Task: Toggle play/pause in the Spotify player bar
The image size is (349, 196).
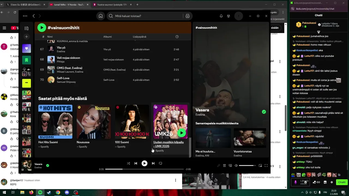Action: pyautogui.click(x=145, y=163)
